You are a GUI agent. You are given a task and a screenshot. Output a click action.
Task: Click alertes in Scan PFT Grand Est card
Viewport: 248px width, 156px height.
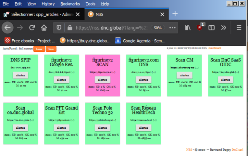tap(62, 128)
